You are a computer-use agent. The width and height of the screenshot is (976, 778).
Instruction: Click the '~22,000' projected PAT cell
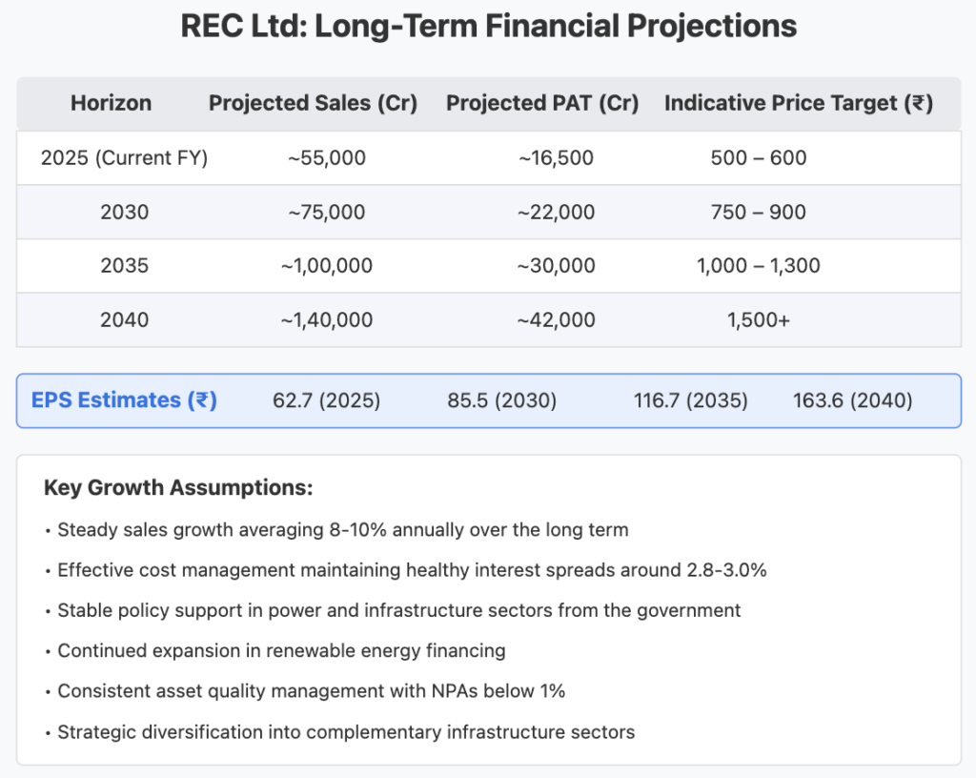(556, 213)
